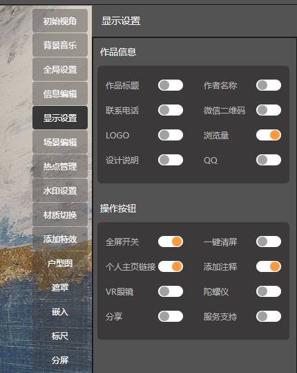Toggle the 联系电话 switch
Viewport: 297px width, 373px height.
click(171, 110)
